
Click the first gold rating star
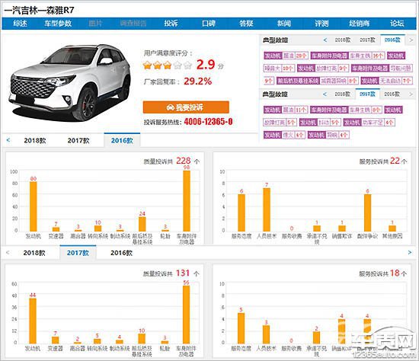[x=147, y=65]
